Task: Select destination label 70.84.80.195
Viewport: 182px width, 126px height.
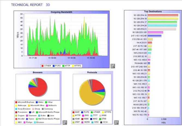Action: pyautogui.click(x=141, y=63)
